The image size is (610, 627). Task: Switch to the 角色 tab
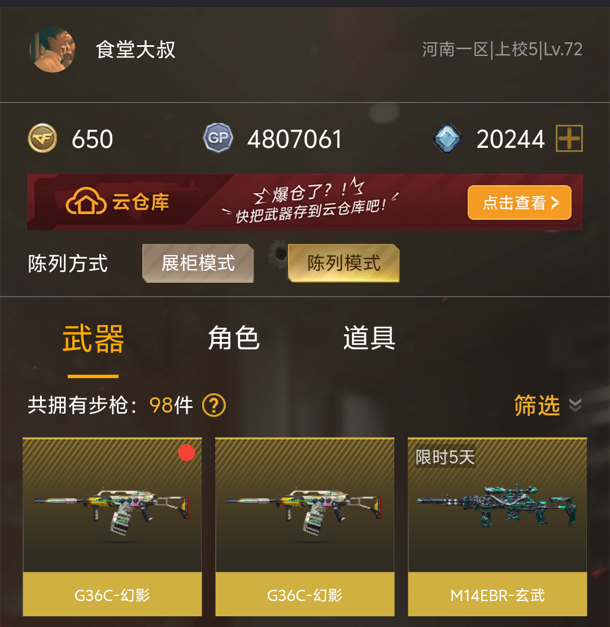(234, 338)
